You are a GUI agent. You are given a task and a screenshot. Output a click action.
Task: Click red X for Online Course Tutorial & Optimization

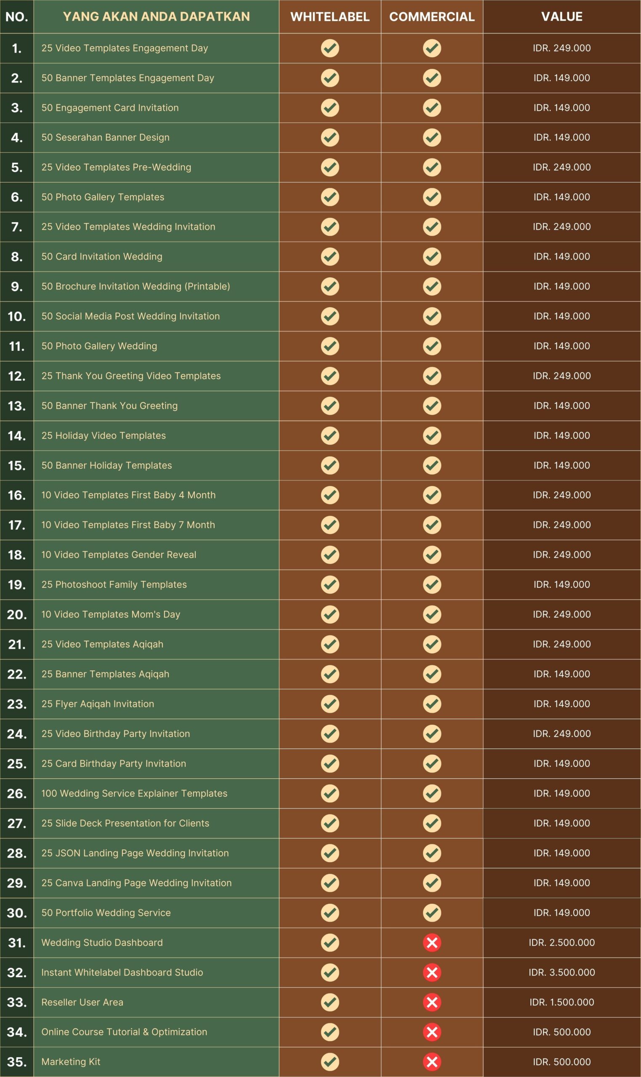pos(432,1032)
